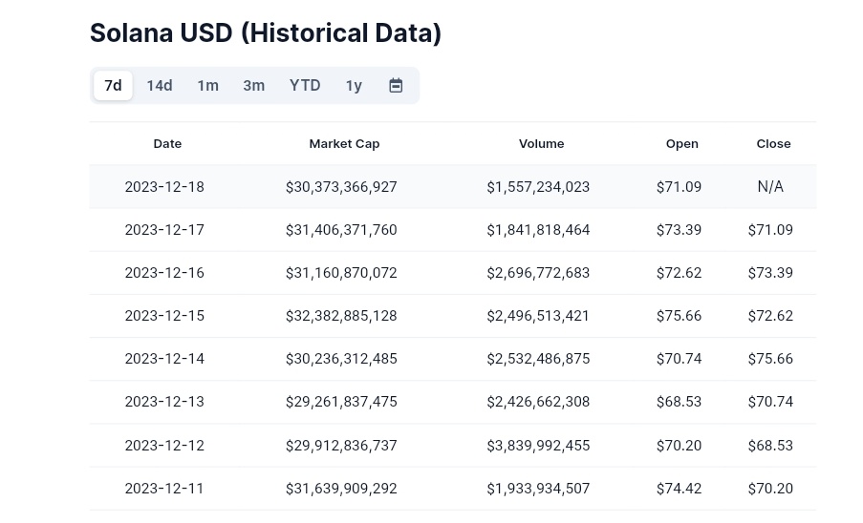
Task: Select the 7d time range tab
Action: (113, 86)
